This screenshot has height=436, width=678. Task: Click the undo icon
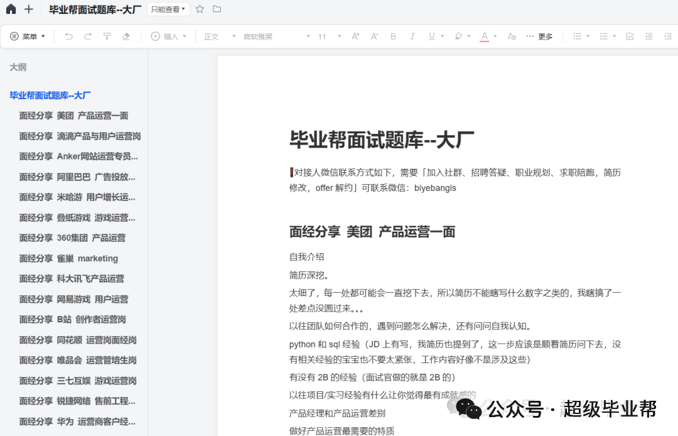coord(69,36)
